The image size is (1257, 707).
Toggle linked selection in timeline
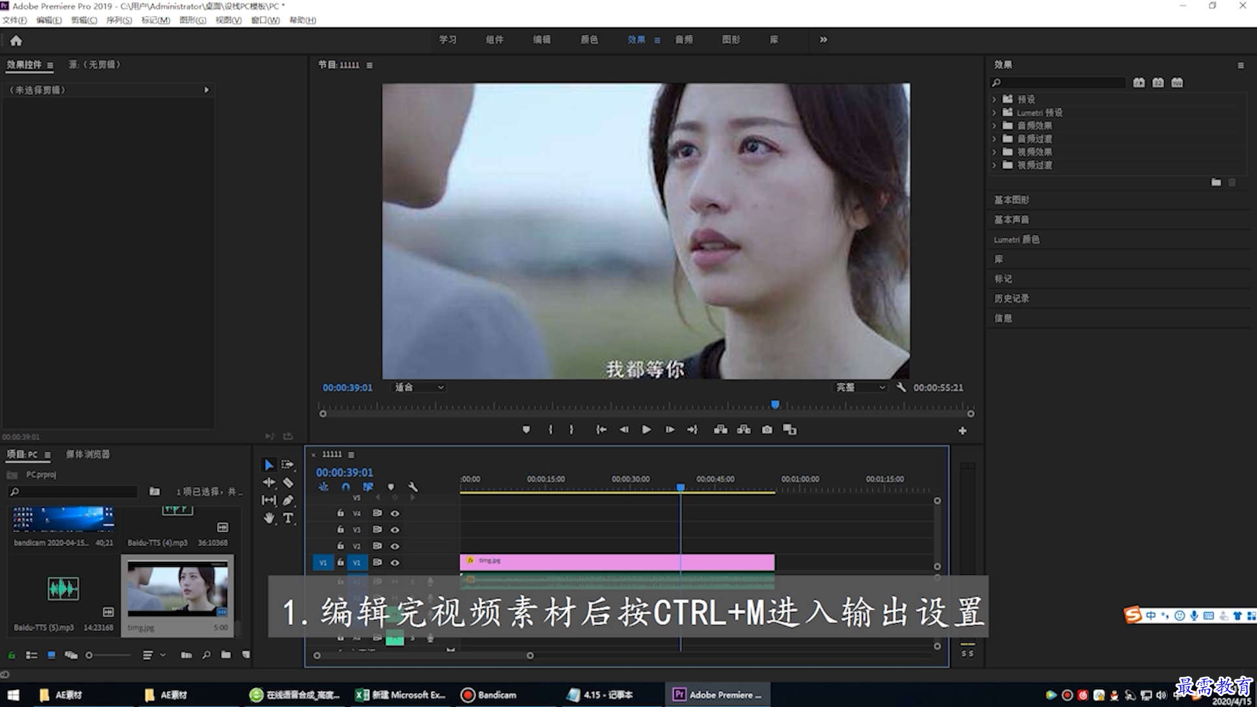(368, 487)
